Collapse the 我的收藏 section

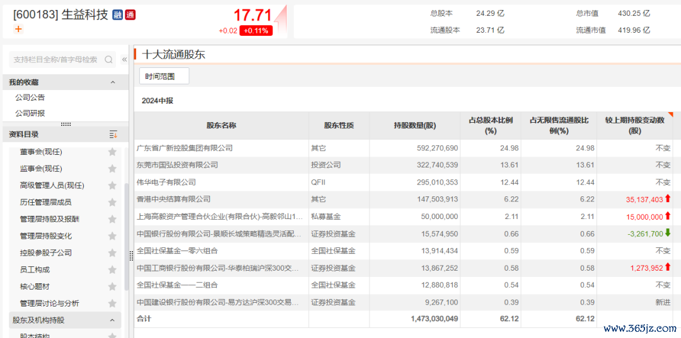click(x=112, y=82)
